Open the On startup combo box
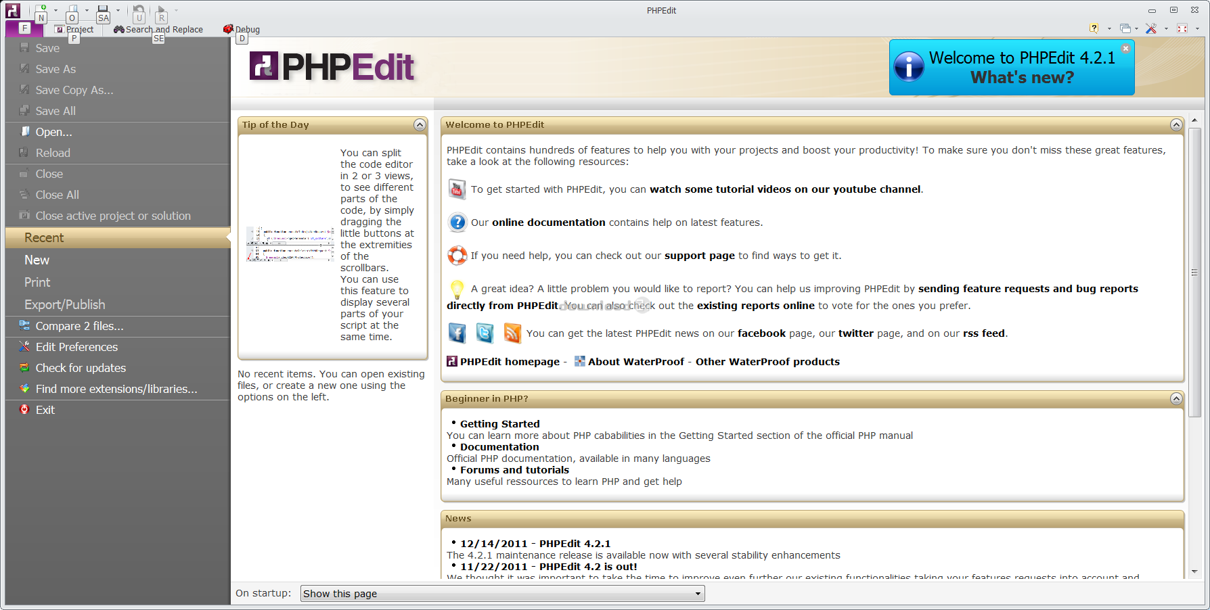 click(502, 593)
